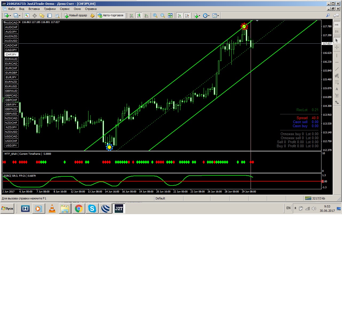
Task: Open the arrows objects tool
Action: click(337, 103)
